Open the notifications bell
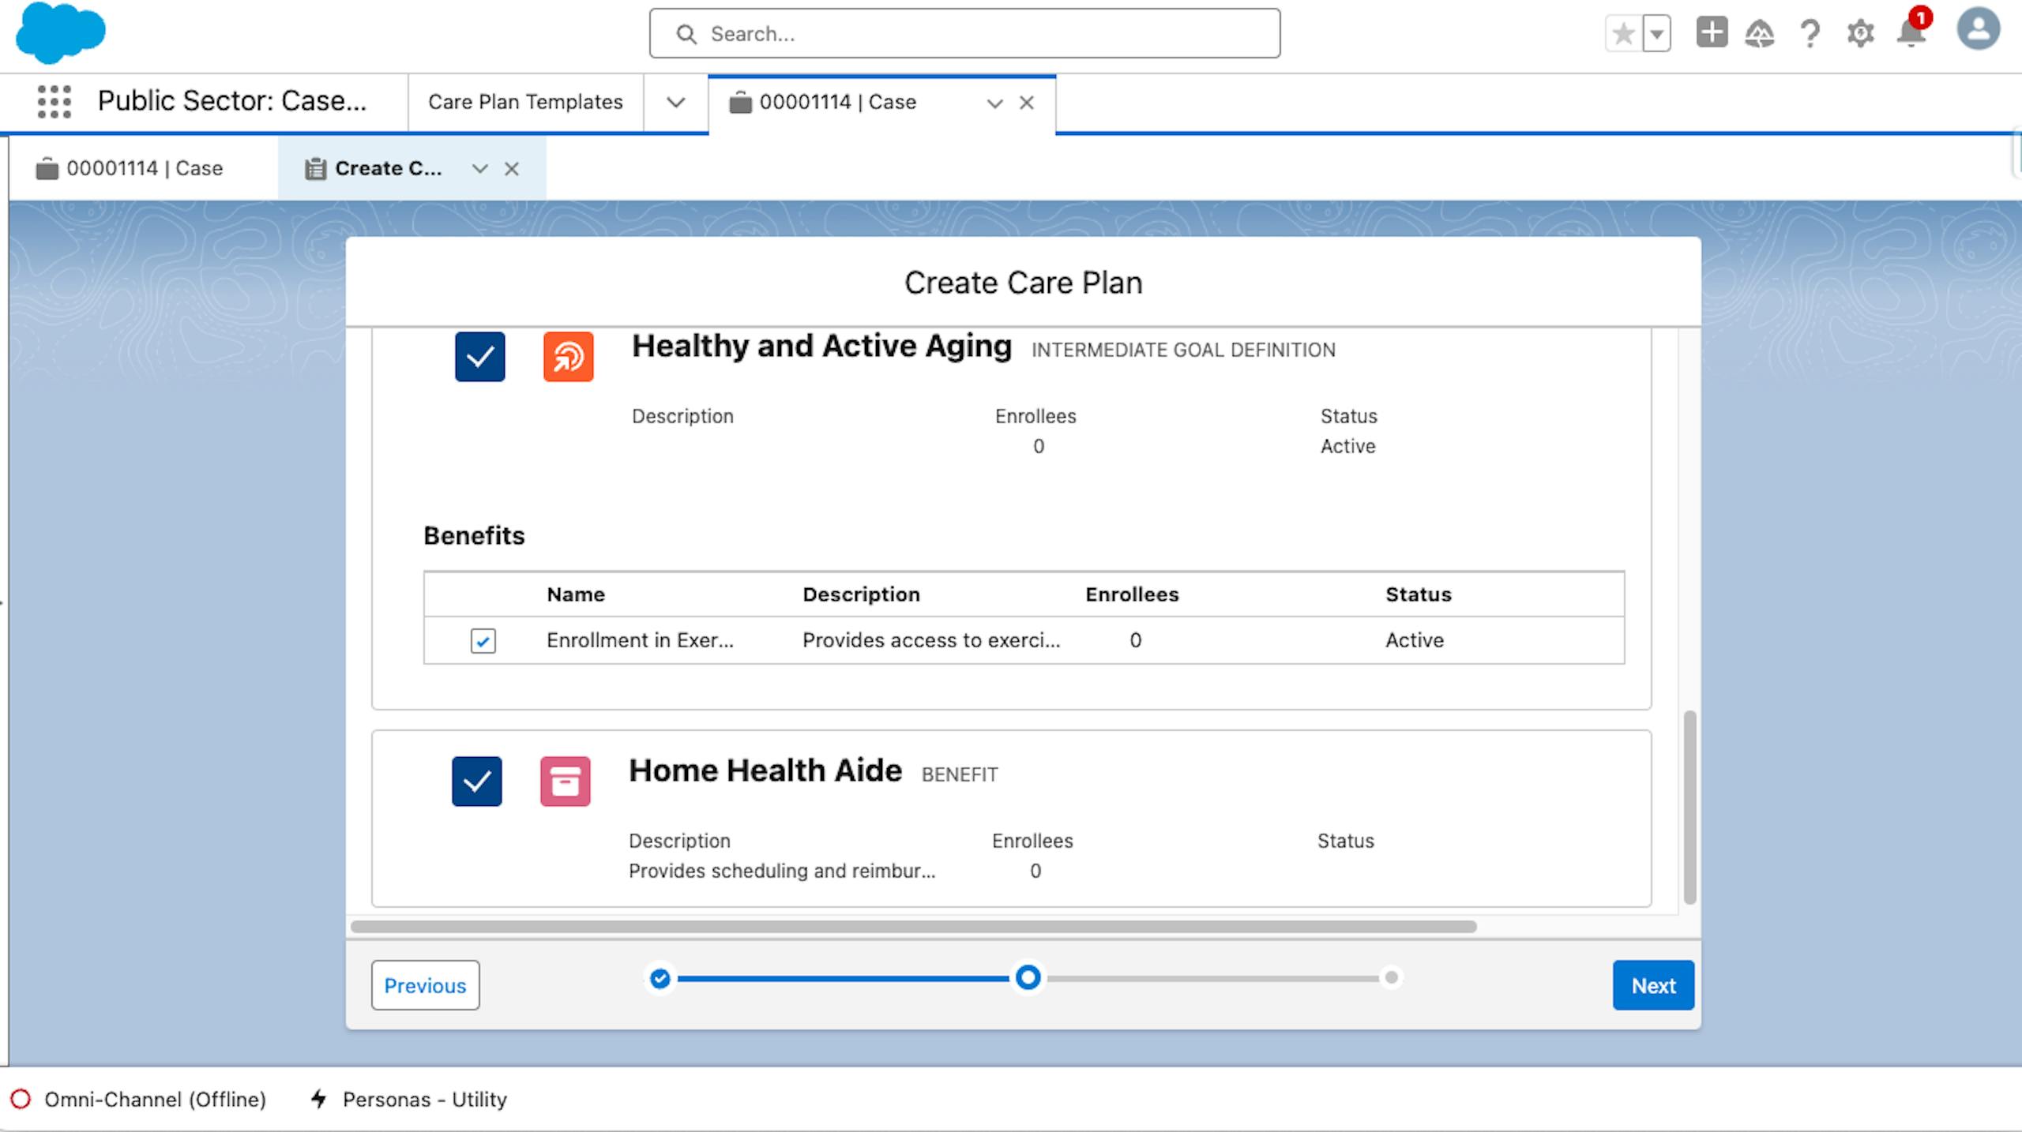Viewport: 2022px width, 1132px height. coord(1911,33)
